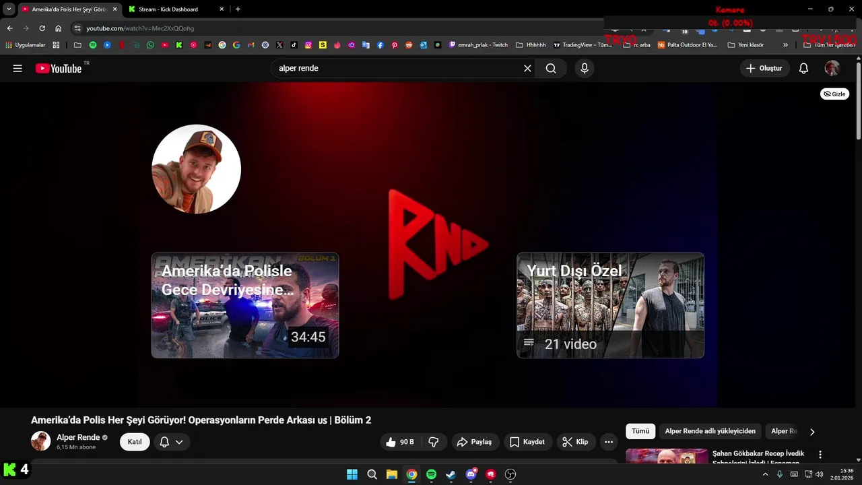Screen dimensions: 862x485
Task: Open tab search dropdown arrow
Action: coord(9,9)
